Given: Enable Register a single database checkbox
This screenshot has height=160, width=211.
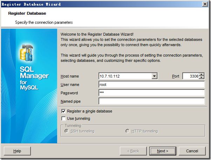Looking at the screenshot, I should pos(63,111).
